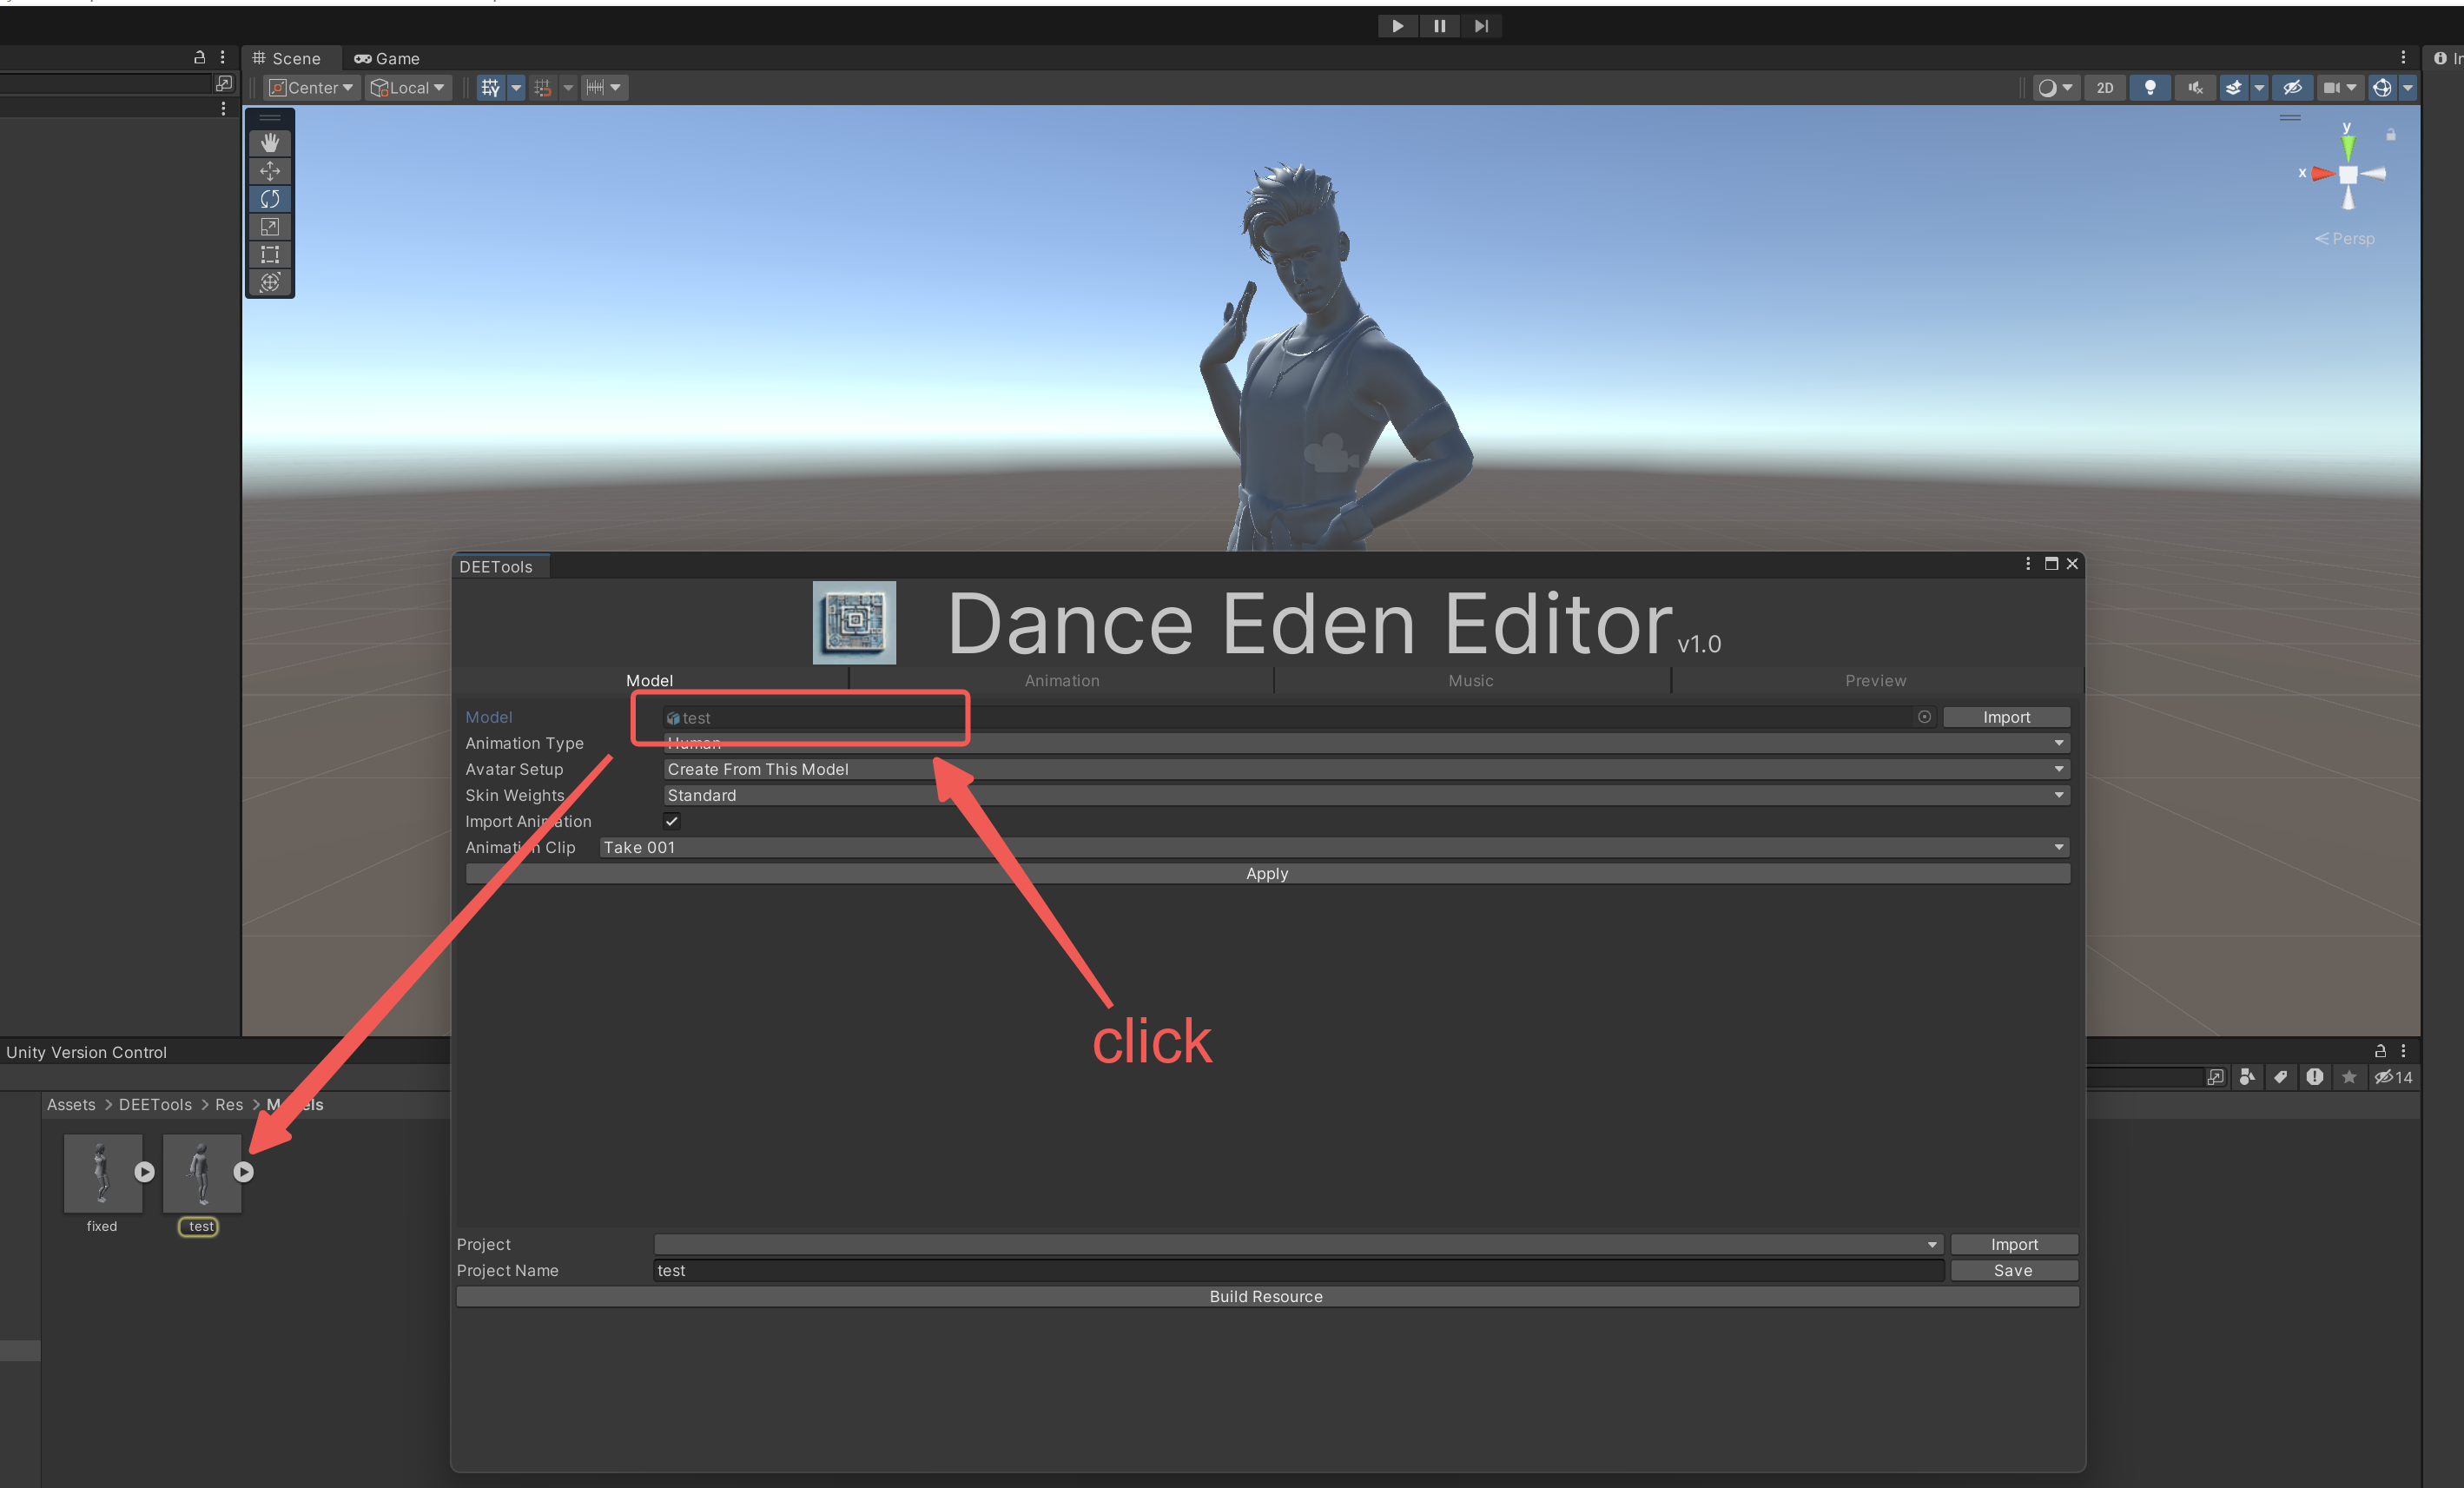Toggle scene gizmo rotation lock

tap(2391, 134)
